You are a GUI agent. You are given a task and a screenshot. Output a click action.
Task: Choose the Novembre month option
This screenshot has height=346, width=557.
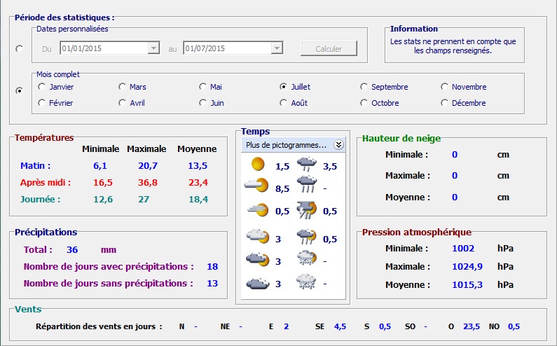[464, 87]
